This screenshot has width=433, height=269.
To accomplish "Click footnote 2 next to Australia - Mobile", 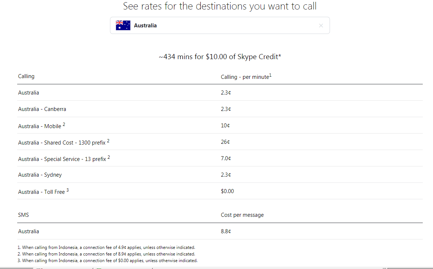I will 64,124.
